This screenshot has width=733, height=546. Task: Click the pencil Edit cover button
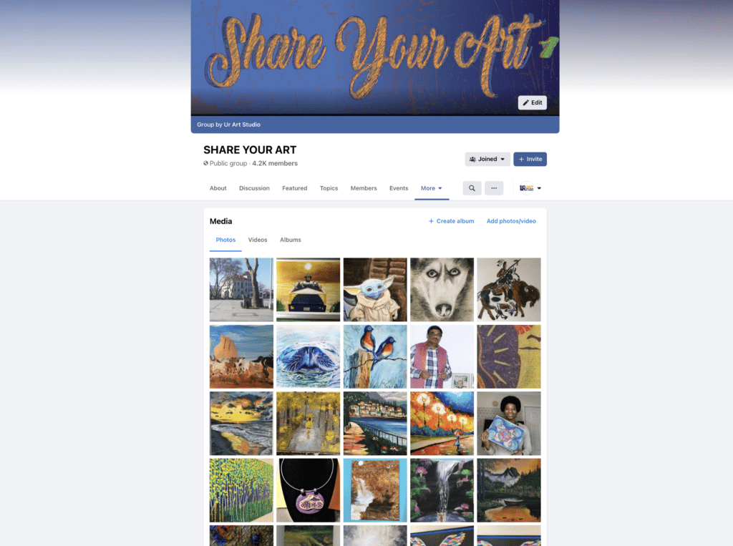click(x=532, y=102)
